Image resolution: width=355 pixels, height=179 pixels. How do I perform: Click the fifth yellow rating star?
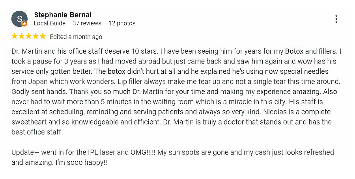(x=43, y=37)
